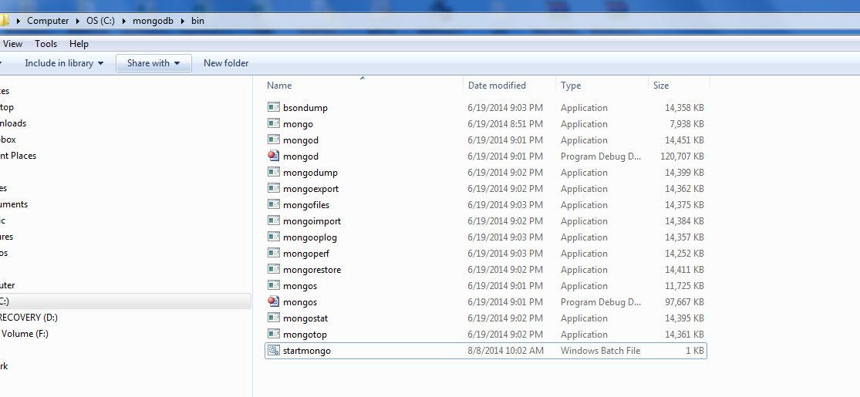
Task: Select the mongoimport file name
Action: [x=312, y=221]
